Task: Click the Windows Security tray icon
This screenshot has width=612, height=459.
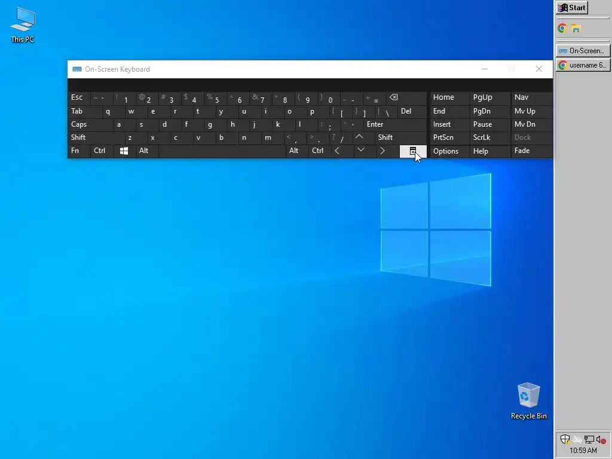Action: coord(565,439)
